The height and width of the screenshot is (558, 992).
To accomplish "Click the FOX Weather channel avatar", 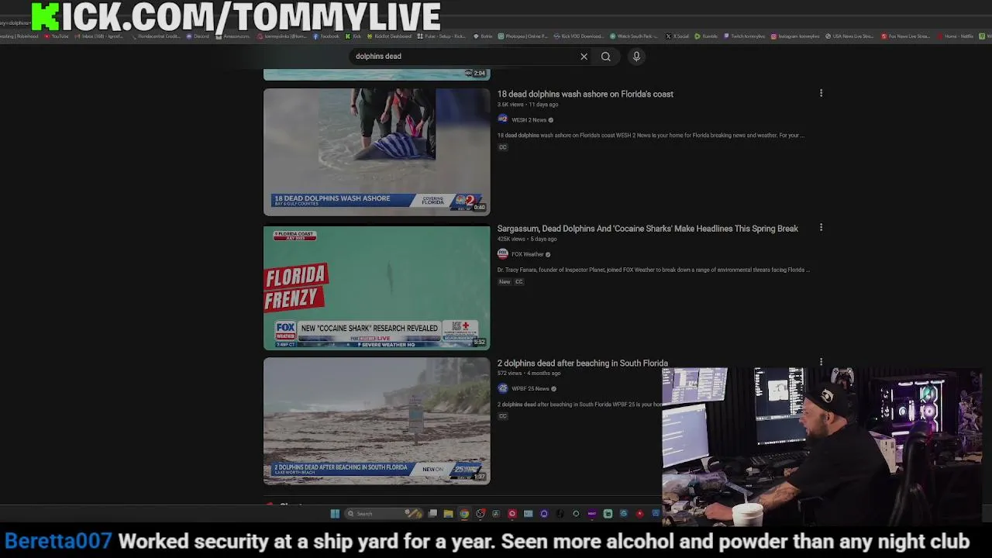I will click(x=502, y=254).
